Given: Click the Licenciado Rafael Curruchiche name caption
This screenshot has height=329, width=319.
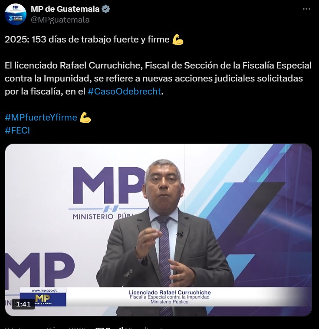Looking at the screenshot, I should click(169, 292).
